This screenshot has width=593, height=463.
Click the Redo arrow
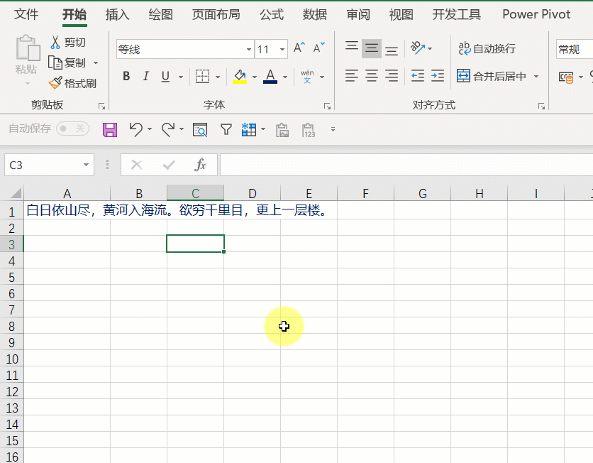(x=168, y=129)
